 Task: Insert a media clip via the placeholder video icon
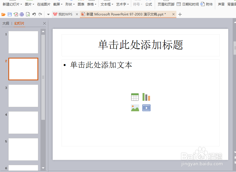tap(146, 108)
